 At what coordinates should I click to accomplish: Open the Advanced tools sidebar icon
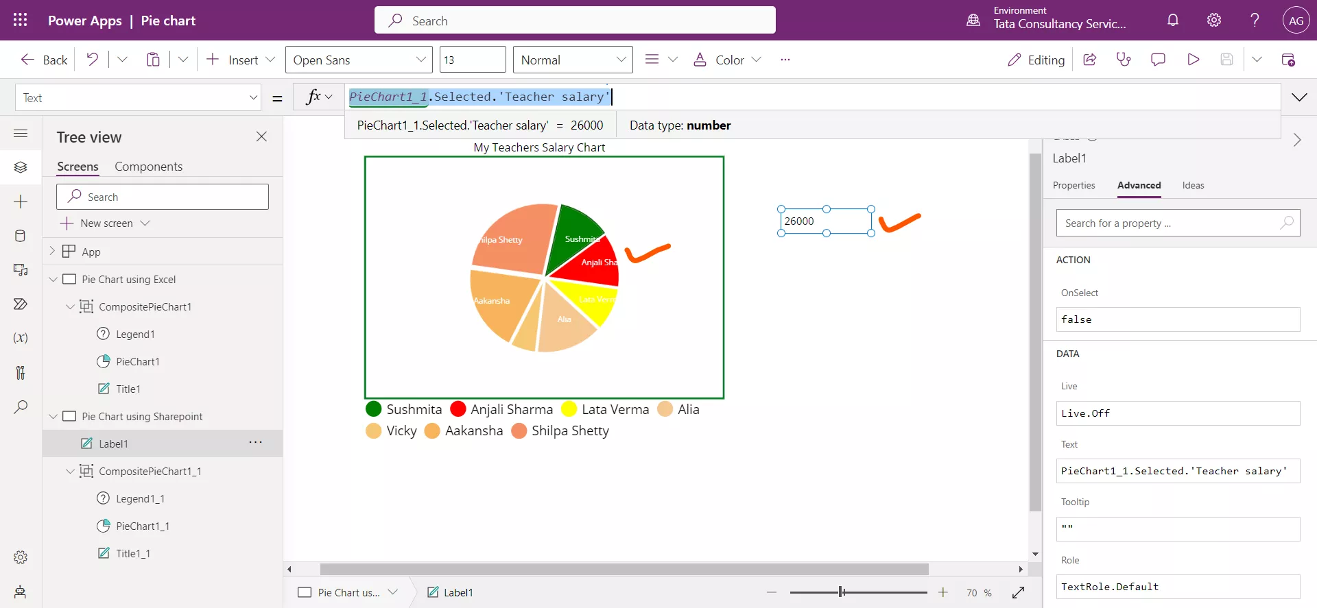(21, 372)
